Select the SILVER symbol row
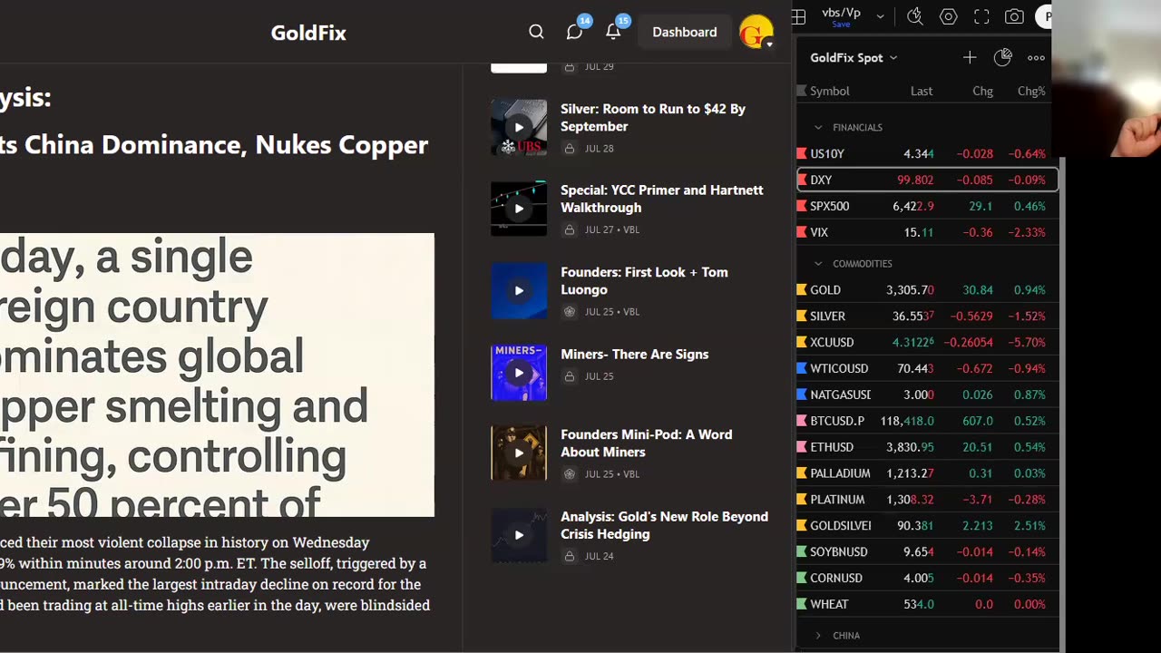The width and height of the screenshot is (1161, 653). click(927, 317)
